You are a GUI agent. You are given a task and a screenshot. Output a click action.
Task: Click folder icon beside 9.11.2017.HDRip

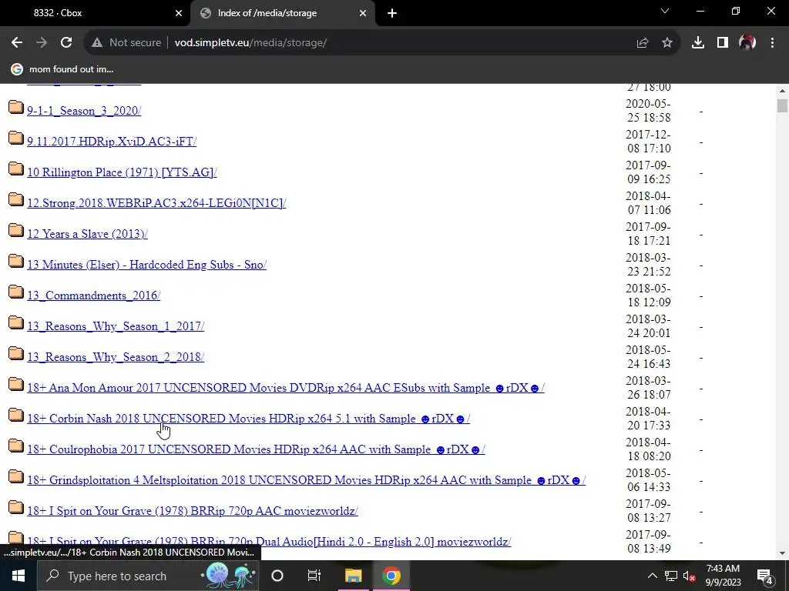coord(16,138)
